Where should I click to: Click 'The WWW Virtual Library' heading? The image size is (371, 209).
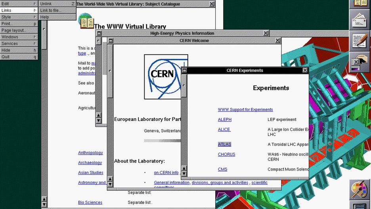[130, 27]
